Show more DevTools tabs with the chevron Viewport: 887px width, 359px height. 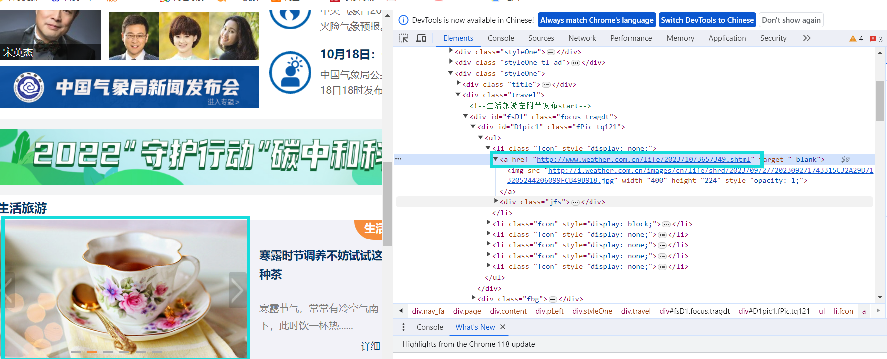(x=807, y=38)
